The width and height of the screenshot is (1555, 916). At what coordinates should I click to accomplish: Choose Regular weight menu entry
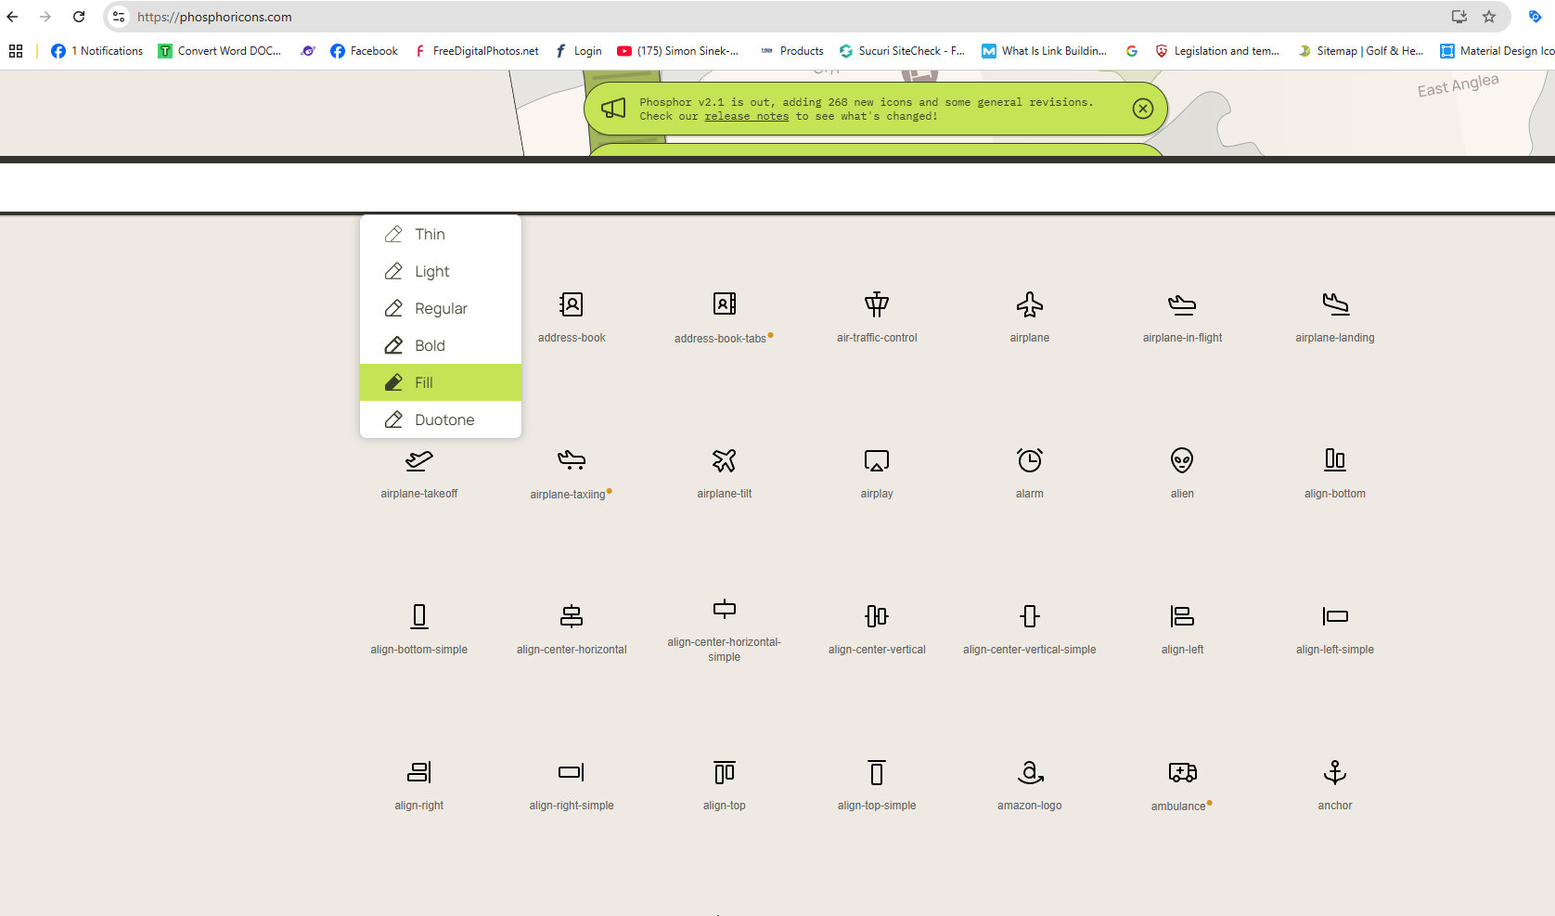point(441,308)
